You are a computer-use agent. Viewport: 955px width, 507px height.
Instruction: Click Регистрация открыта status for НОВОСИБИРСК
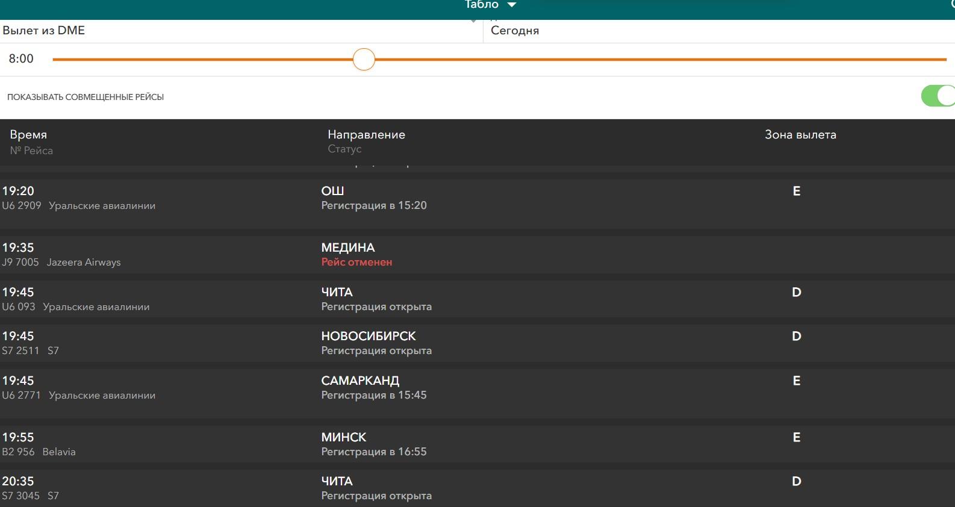(376, 350)
